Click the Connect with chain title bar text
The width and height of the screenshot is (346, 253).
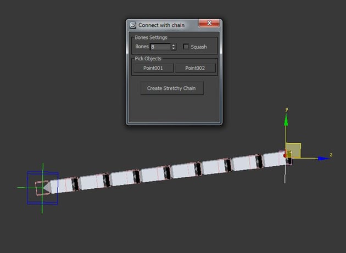161,25
